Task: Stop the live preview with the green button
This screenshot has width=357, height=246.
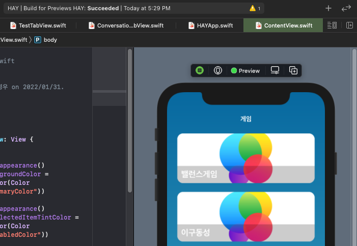Action: (200, 71)
